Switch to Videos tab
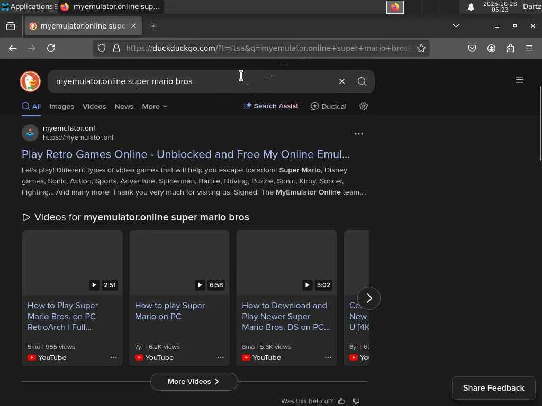542x406 pixels. click(x=94, y=107)
